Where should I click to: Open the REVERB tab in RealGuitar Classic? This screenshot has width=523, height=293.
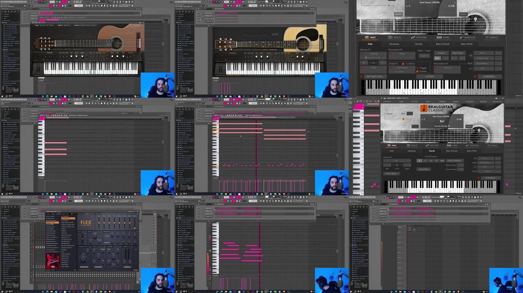483,102
